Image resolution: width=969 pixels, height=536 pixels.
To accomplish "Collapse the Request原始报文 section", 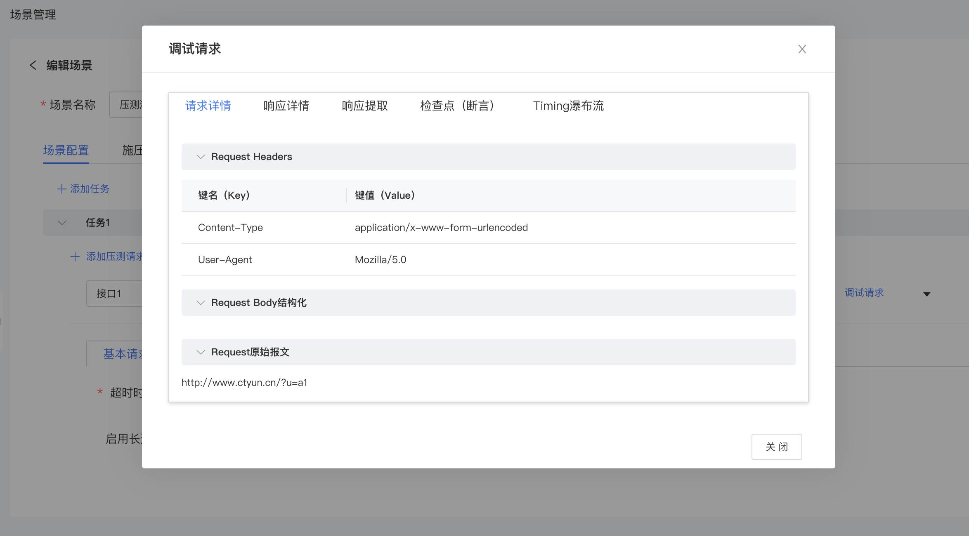I will pos(201,352).
